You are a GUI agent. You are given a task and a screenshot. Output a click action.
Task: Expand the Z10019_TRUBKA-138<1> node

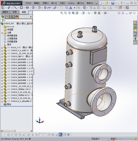(2, 90)
